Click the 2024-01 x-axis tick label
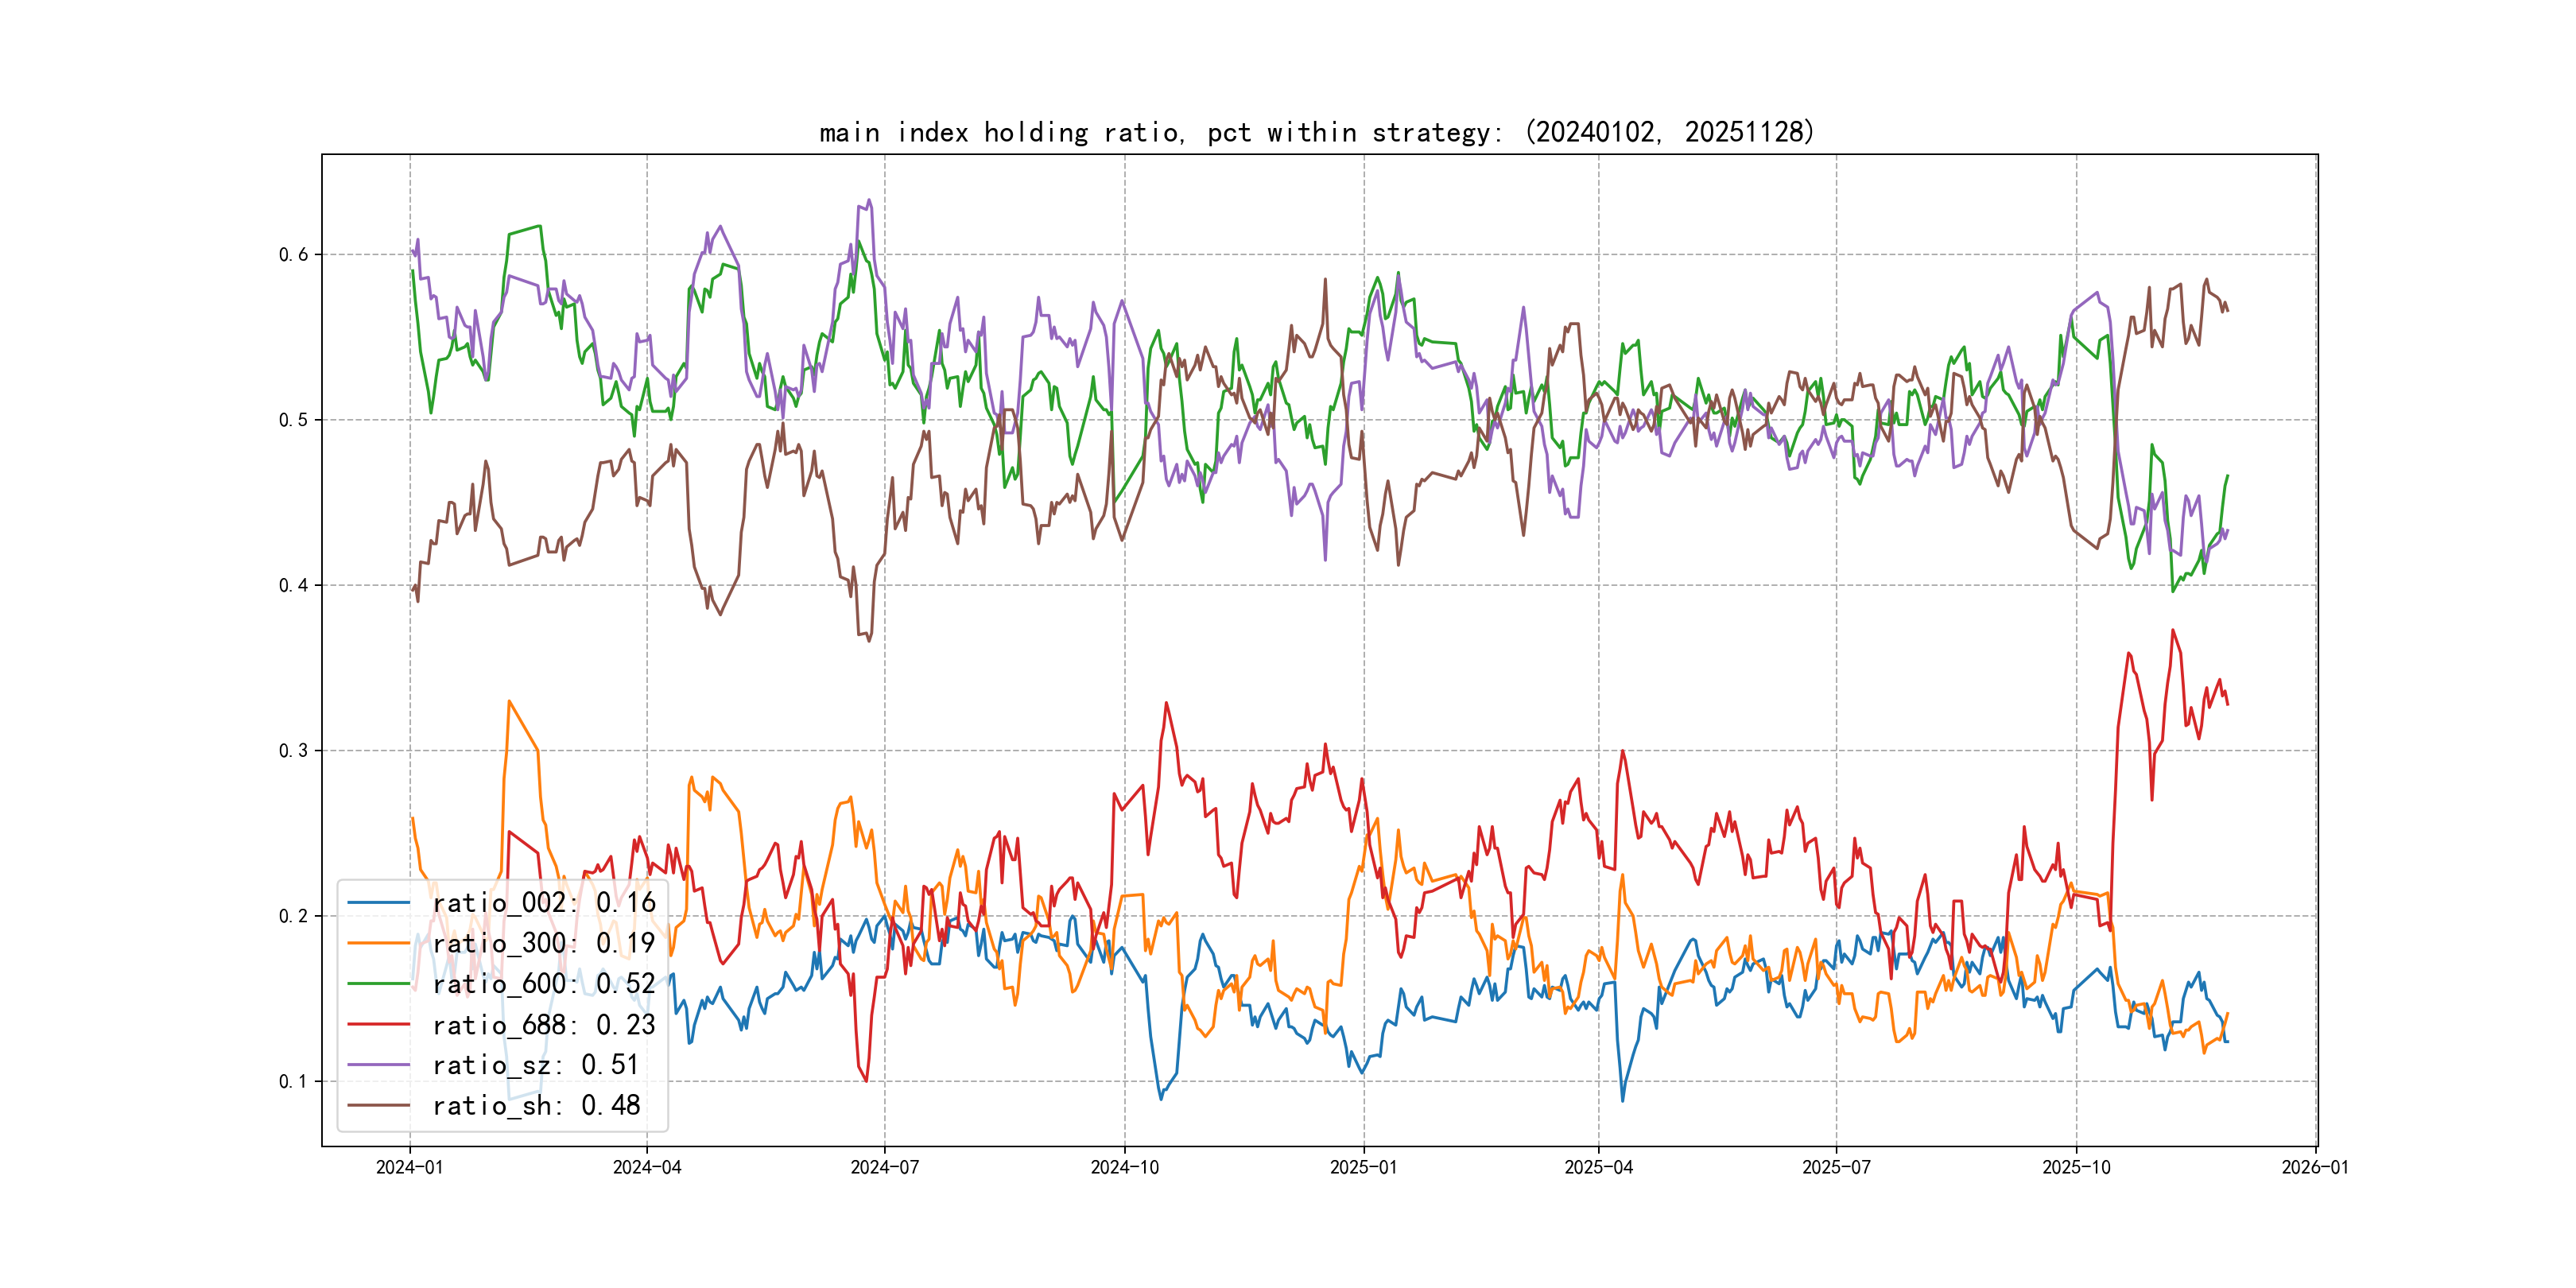The width and height of the screenshot is (2576, 1288). click(x=409, y=1167)
